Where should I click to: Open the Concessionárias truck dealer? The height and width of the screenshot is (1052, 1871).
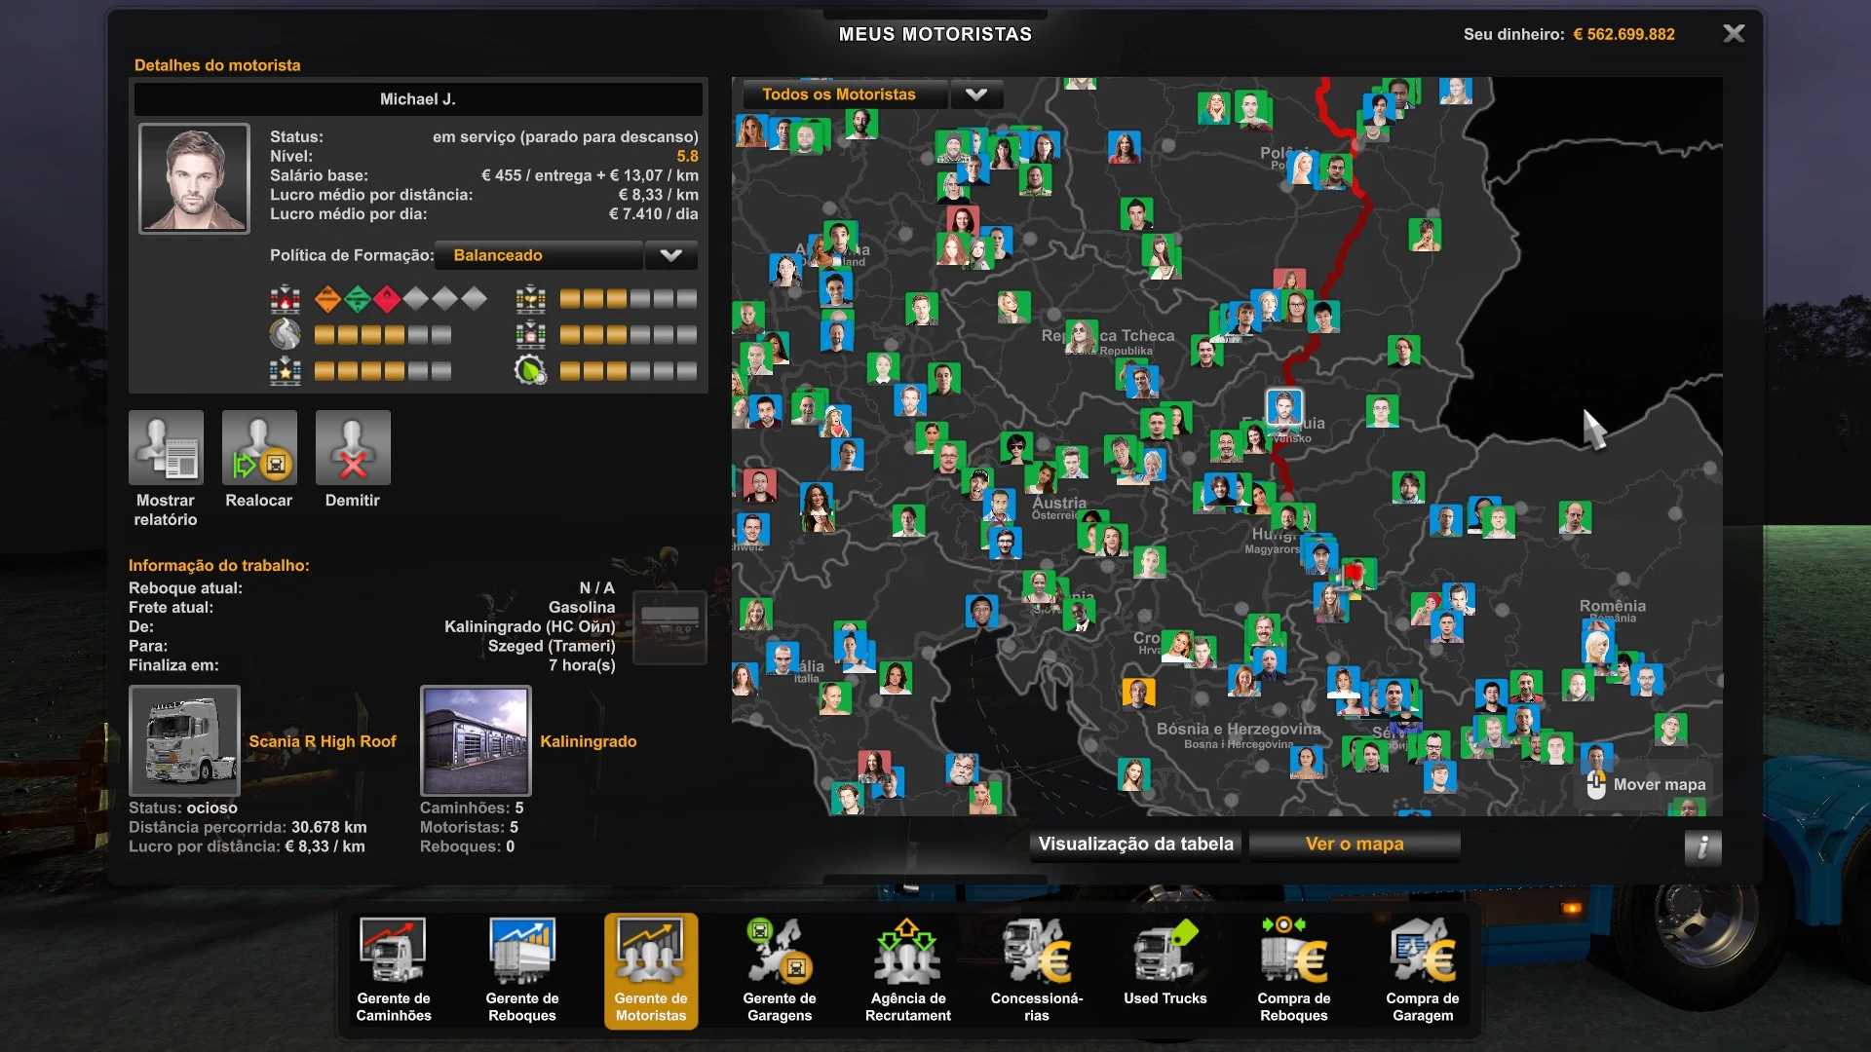click(x=1036, y=969)
